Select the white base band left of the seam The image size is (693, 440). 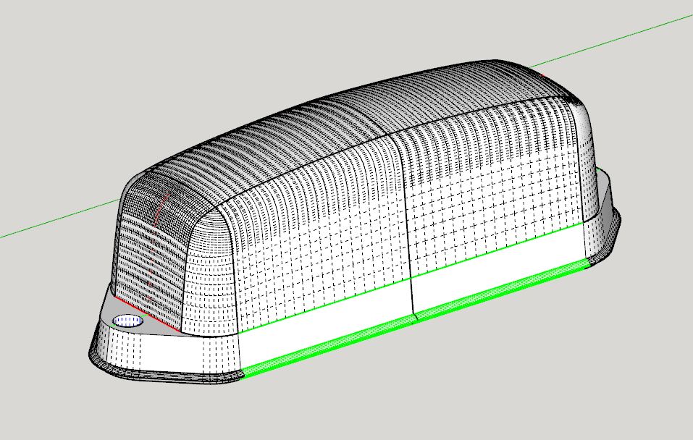[x=325, y=323]
